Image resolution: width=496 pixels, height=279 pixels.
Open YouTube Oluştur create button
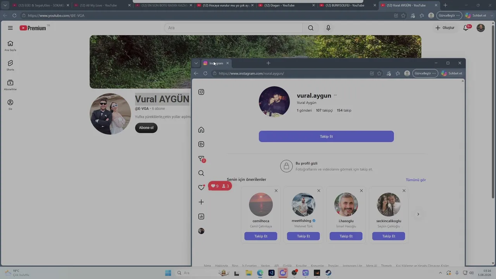point(444,28)
